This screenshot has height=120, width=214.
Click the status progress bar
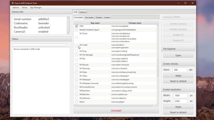(x=39, y=45)
